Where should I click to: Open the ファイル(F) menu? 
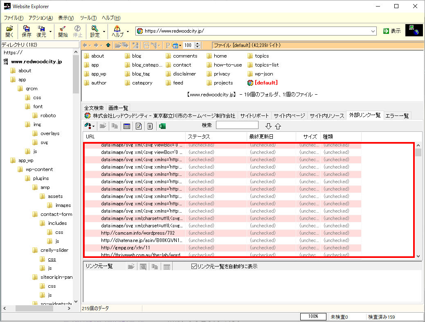coord(13,18)
